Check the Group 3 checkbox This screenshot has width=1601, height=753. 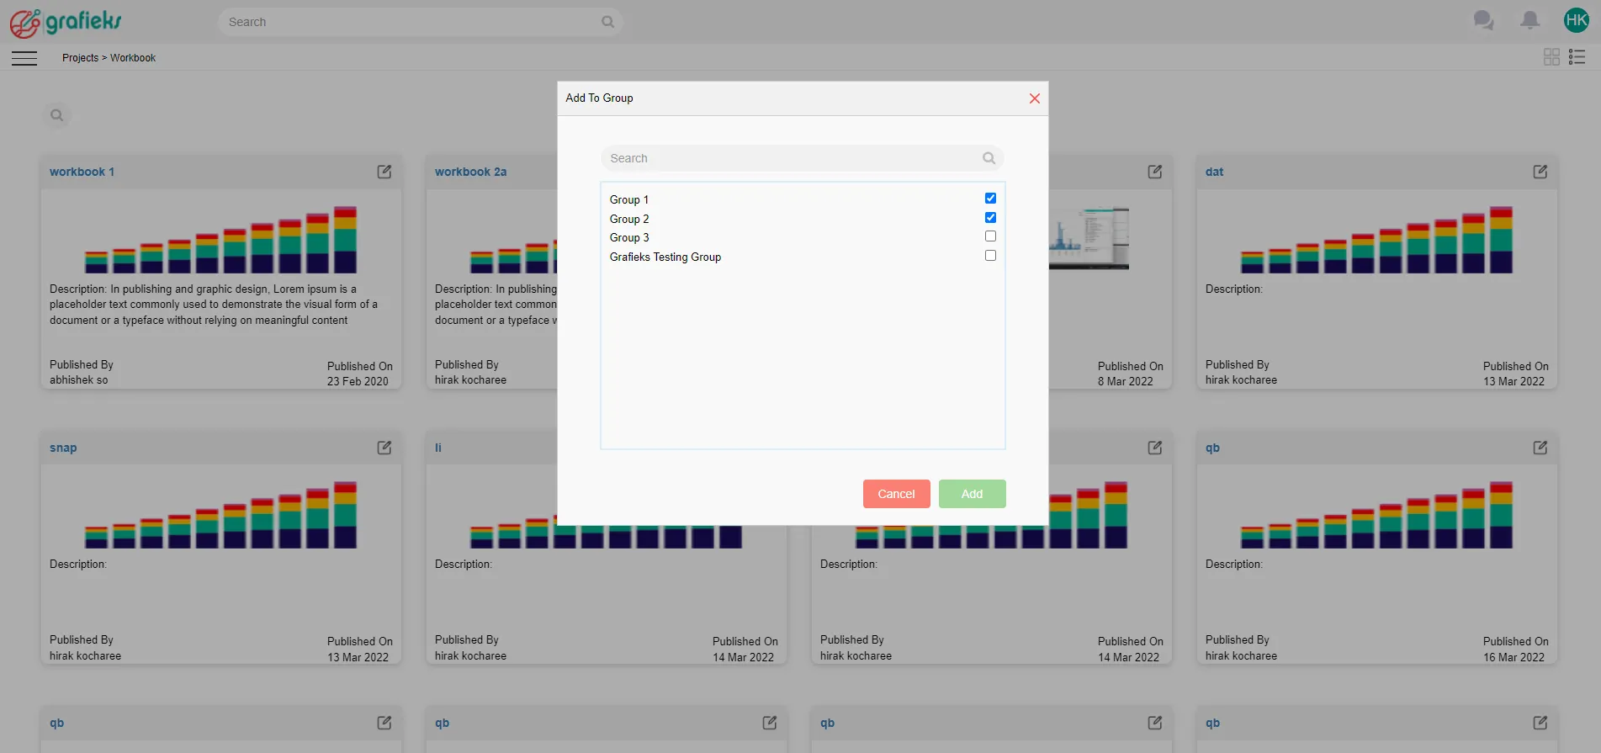pos(990,236)
